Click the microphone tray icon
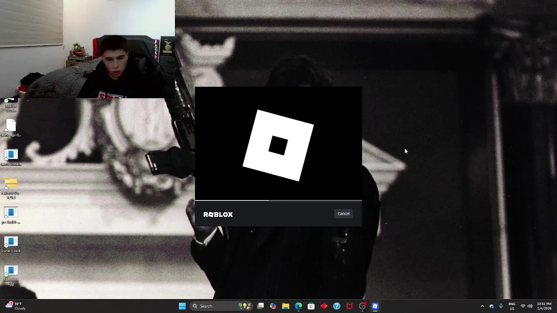The width and height of the screenshot is (557, 313). pyautogui.click(x=501, y=306)
